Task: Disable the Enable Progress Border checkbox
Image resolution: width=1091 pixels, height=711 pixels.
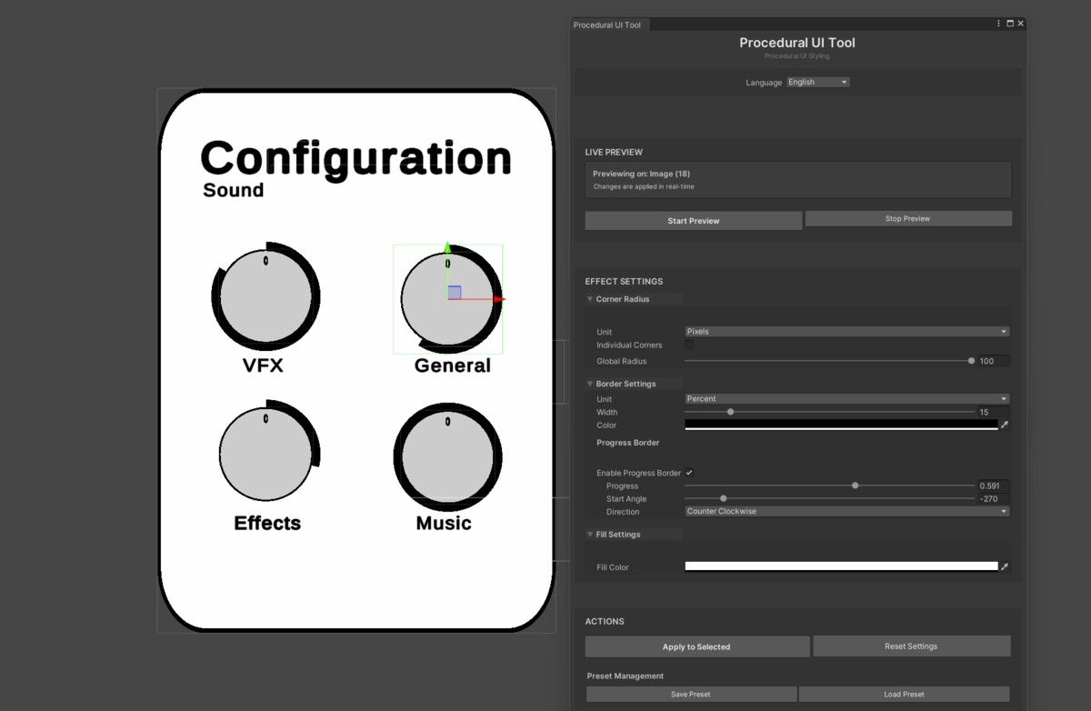Action: coord(688,473)
